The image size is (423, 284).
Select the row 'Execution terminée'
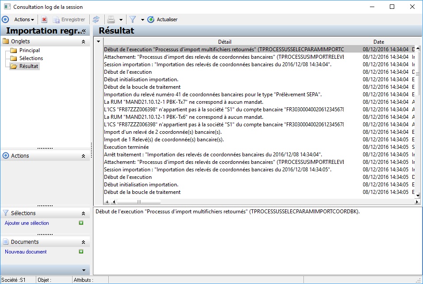click(x=259, y=147)
